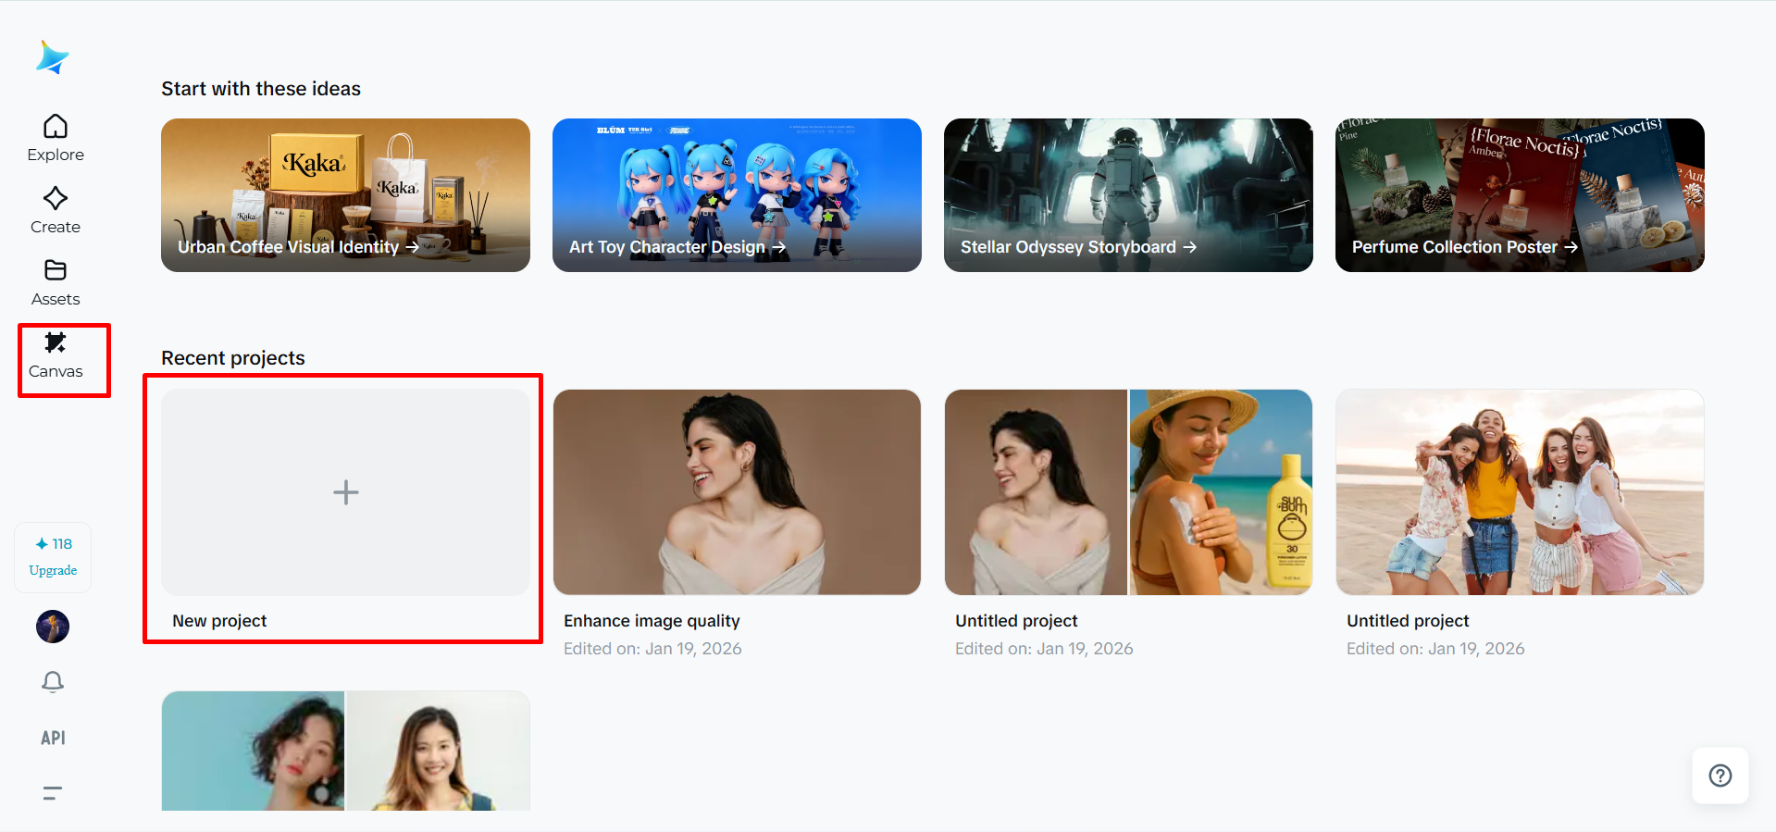
Task: Open the Explore home section
Action: (x=56, y=138)
